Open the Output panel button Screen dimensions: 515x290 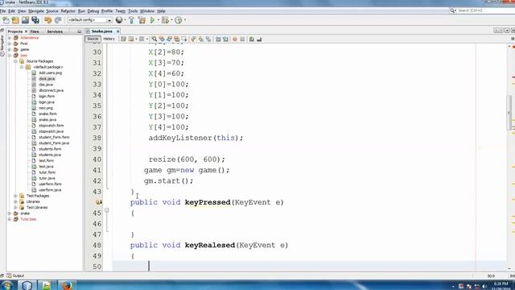point(15,275)
